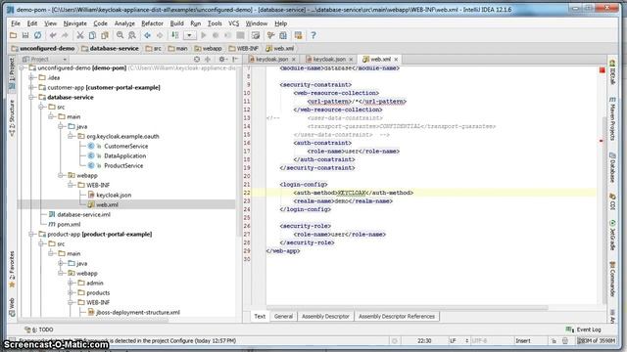The width and height of the screenshot is (627, 352).
Task: Expand the admin folder node
Action: point(71,283)
